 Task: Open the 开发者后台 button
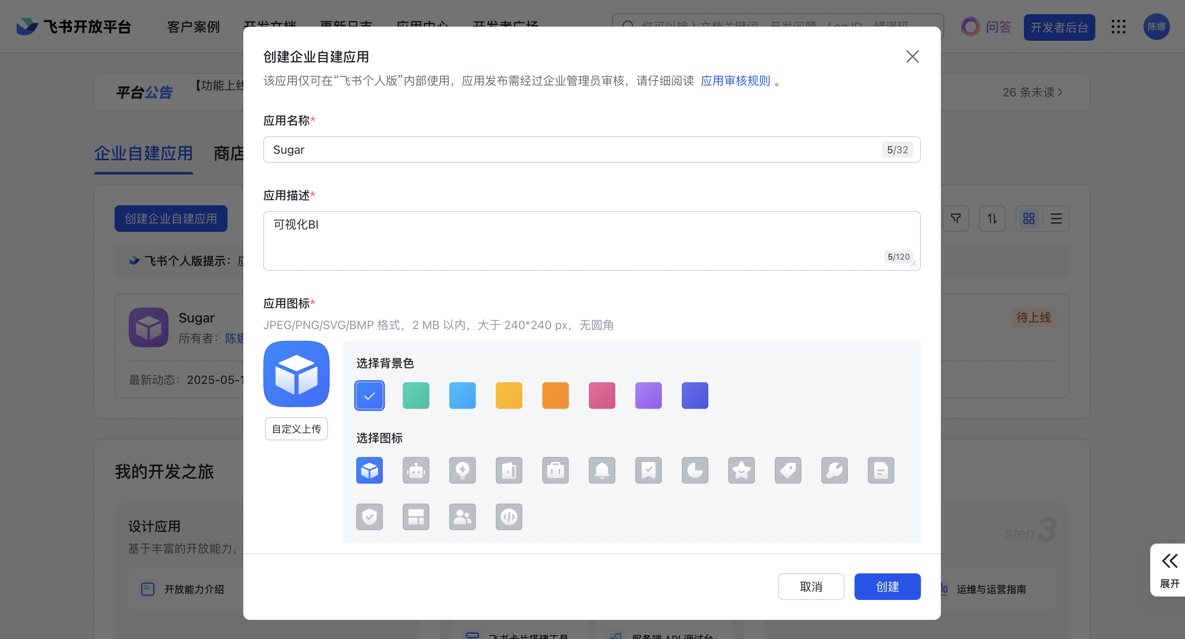click(x=1060, y=27)
